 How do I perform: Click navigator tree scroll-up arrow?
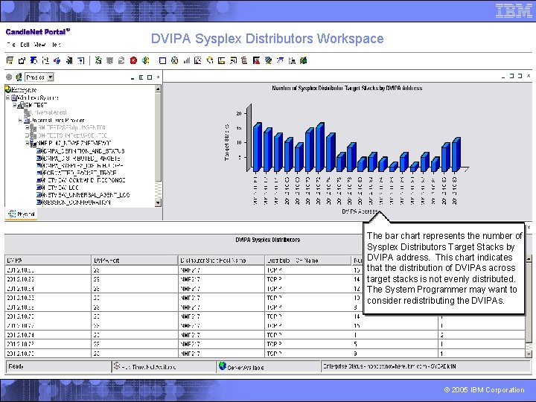[158, 89]
